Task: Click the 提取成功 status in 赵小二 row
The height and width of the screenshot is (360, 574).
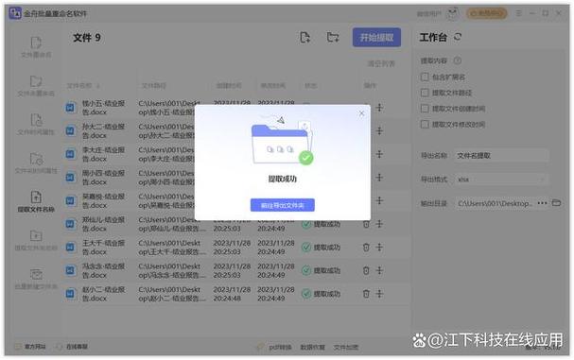Action: (x=322, y=294)
